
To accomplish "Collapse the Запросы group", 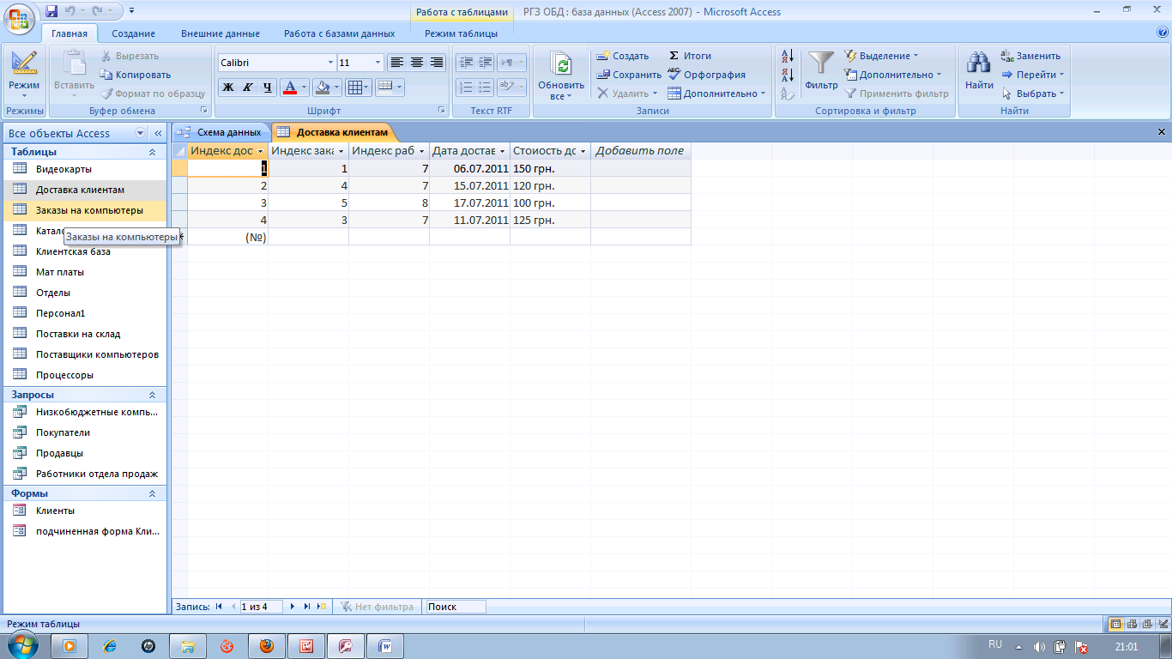I will click(153, 395).
